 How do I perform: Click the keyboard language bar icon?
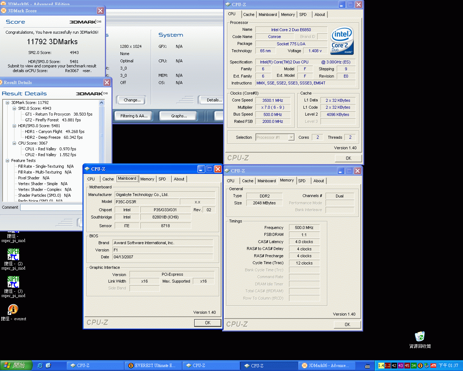(368, 366)
